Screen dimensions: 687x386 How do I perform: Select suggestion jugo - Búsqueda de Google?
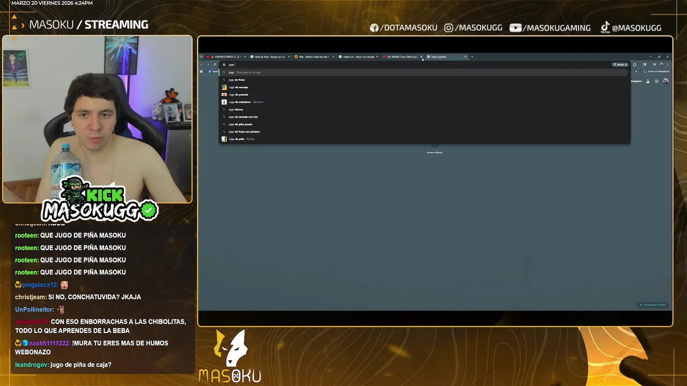tap(424, 72)
